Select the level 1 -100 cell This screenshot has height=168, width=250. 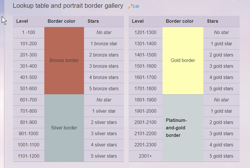click(x=28, y=33)
